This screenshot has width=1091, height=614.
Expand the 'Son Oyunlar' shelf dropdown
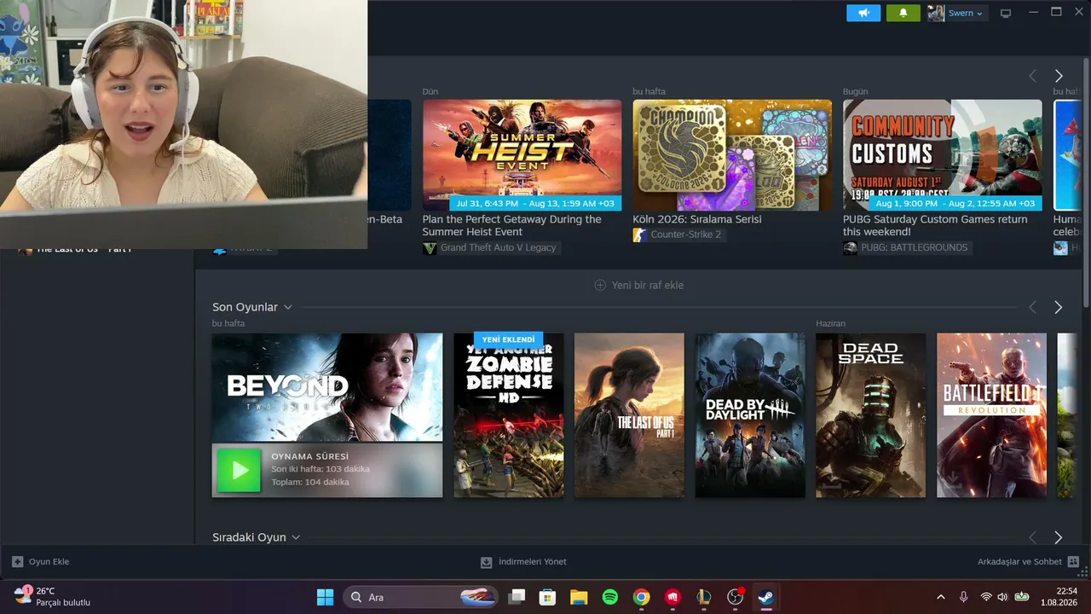point(288,307)
